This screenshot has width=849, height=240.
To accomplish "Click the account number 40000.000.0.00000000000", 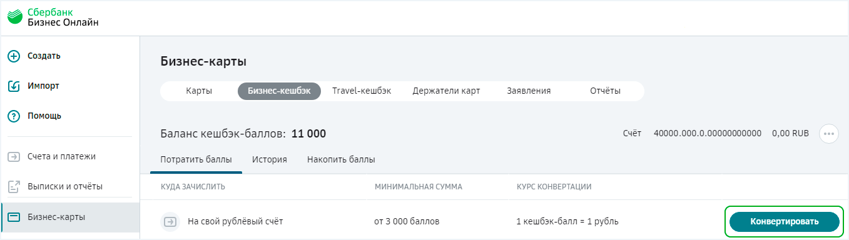I will 707,133.
